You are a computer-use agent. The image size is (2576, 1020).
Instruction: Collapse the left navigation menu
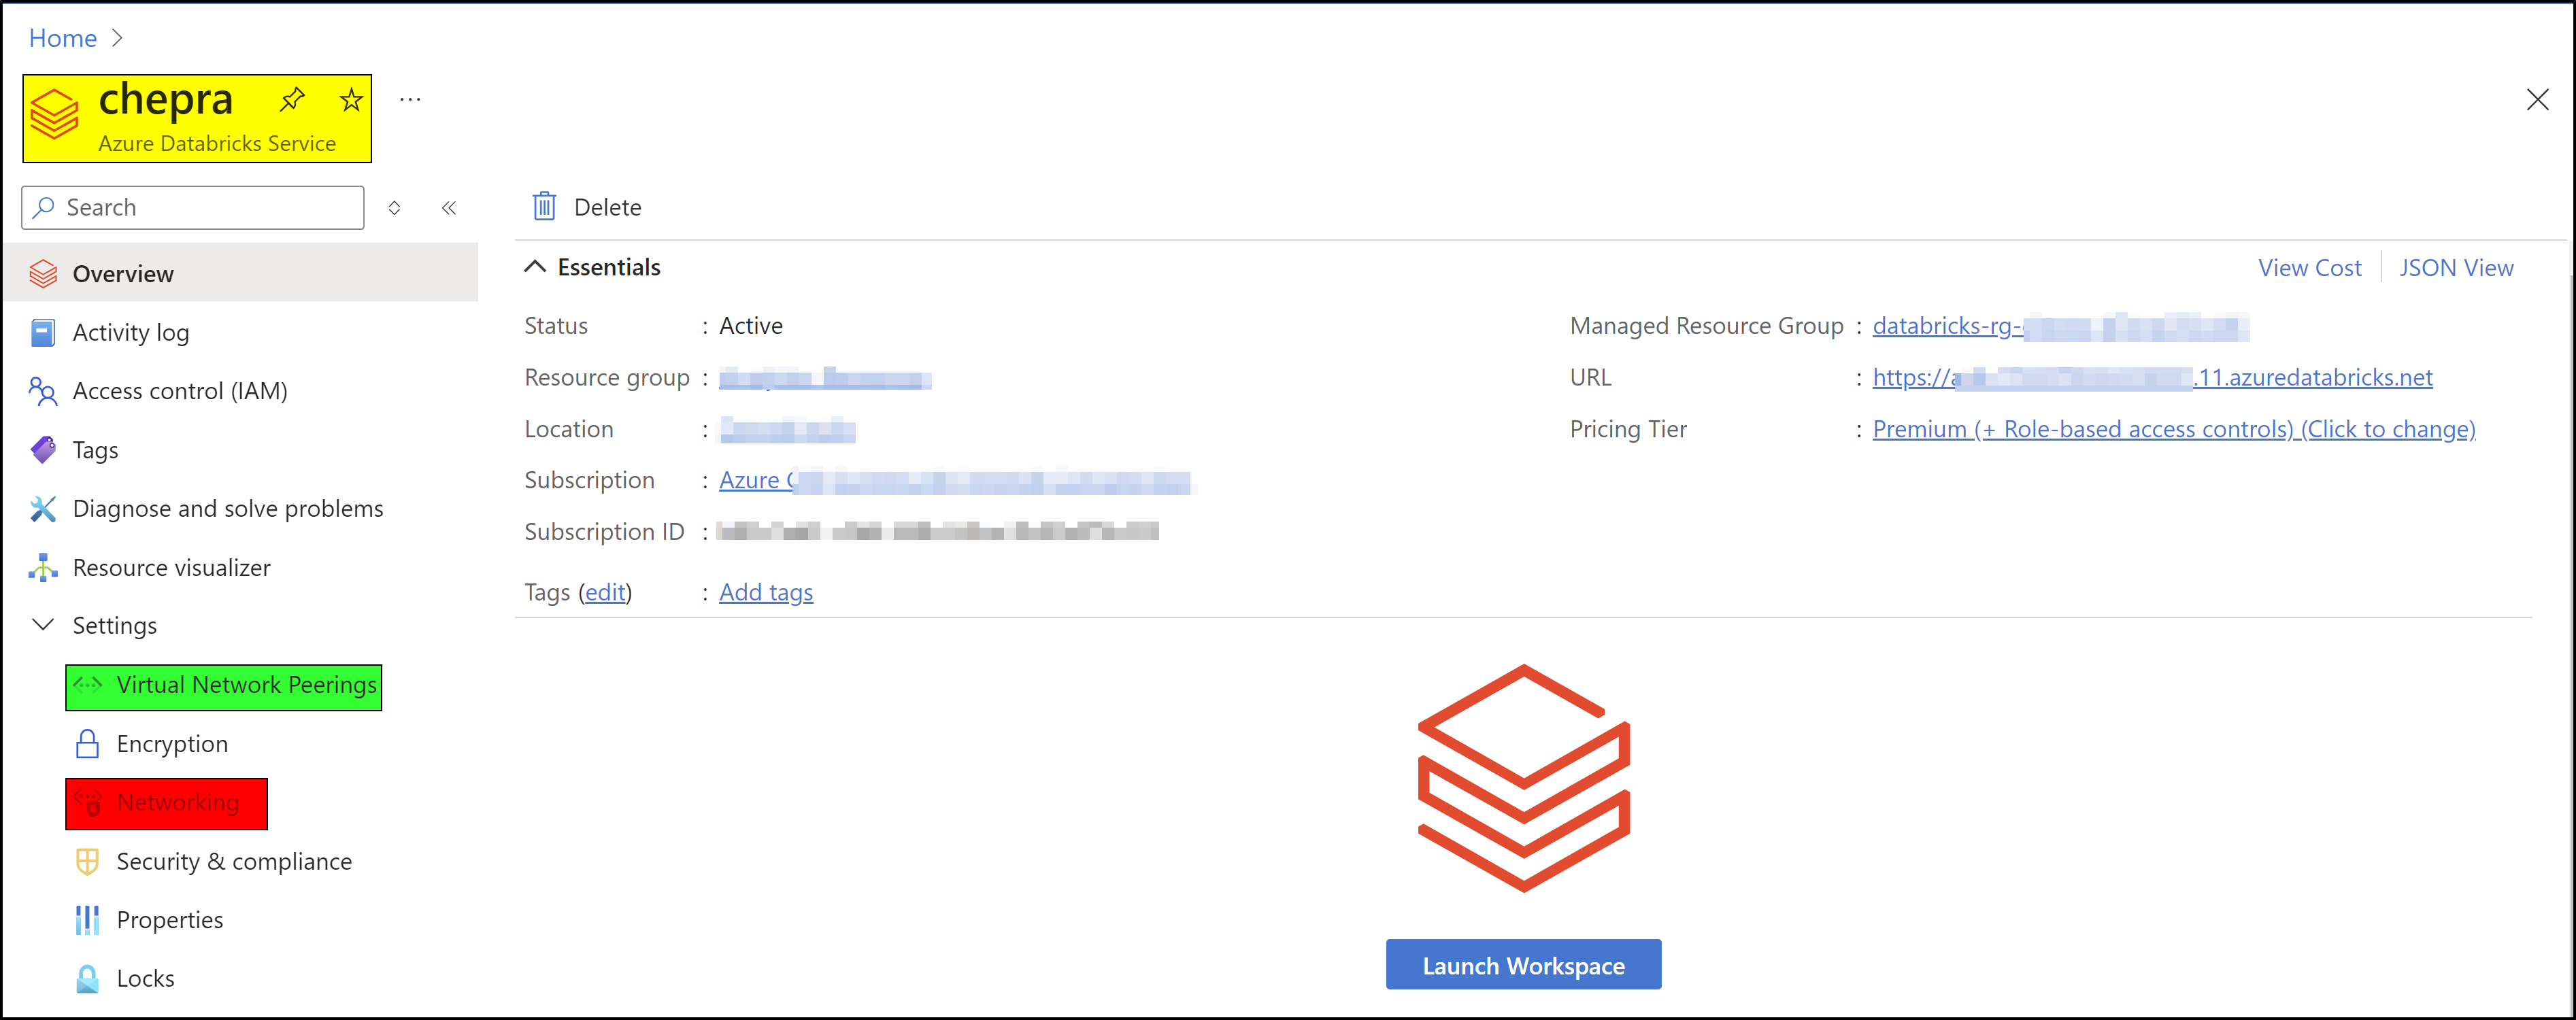[x=449, y=207]
